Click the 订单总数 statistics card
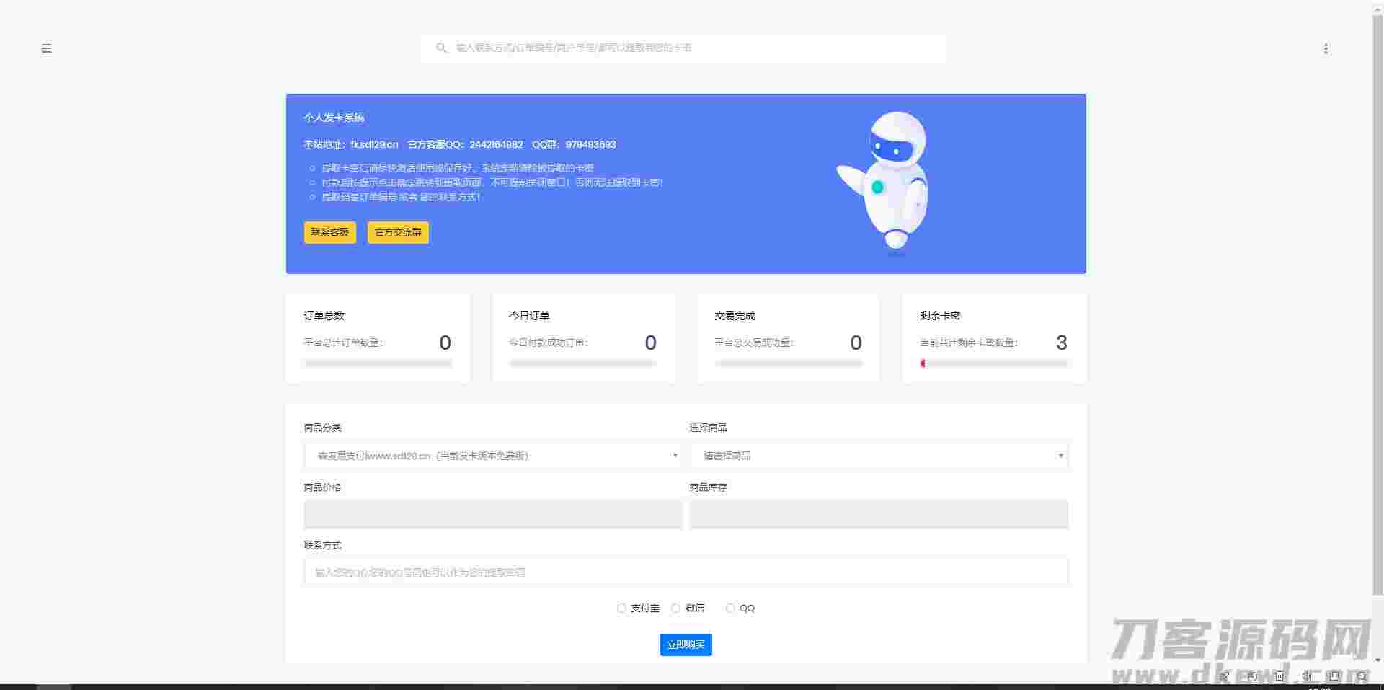 (x=378, y=337)
